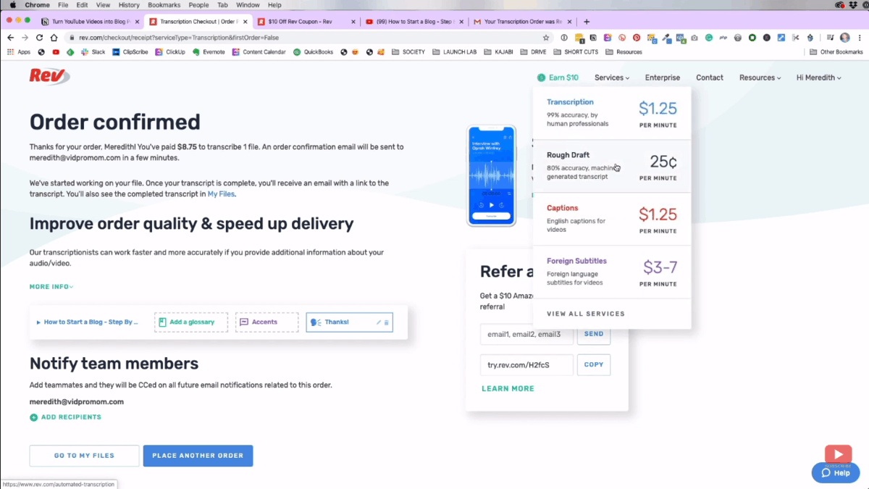This screenshot has height=489, width=869.
Task: Click Earn $10 link
Action: 558,78
